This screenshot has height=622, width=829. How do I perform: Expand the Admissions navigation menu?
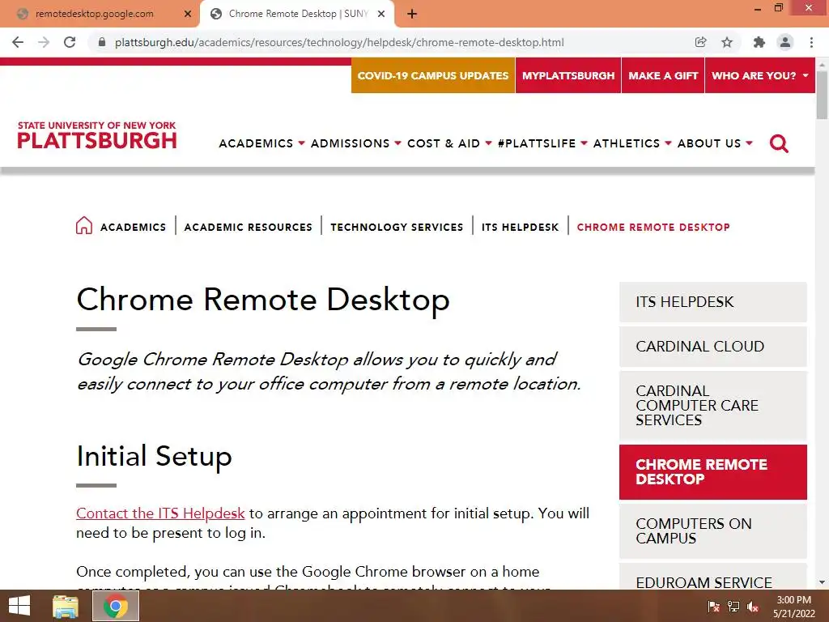(356, 143)
